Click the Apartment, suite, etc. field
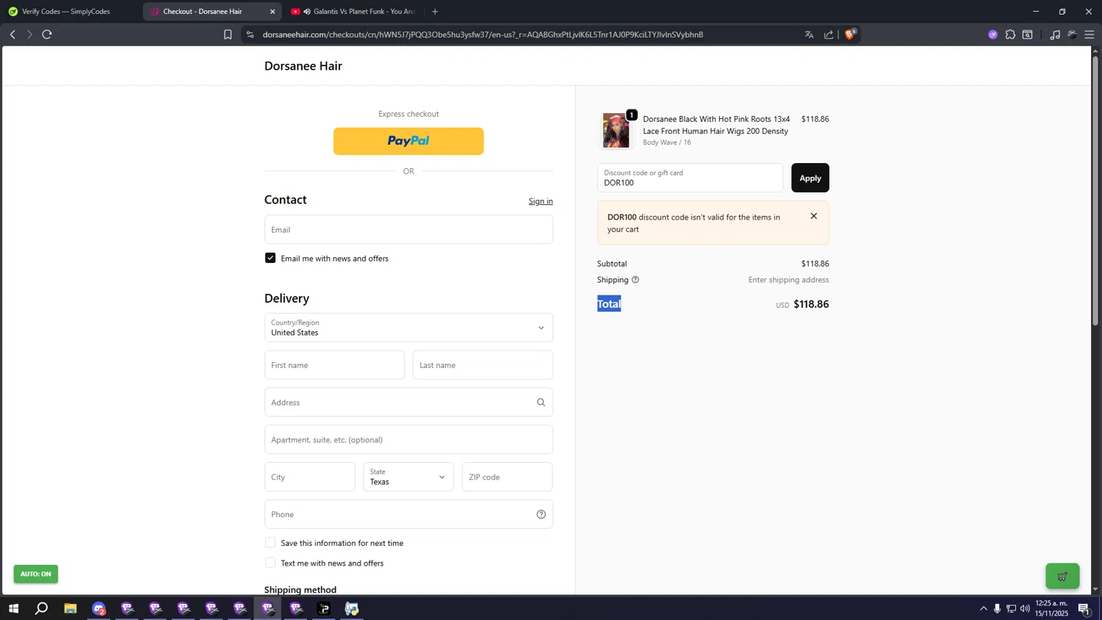1102x620 pixels. click(x=408, y=439)
